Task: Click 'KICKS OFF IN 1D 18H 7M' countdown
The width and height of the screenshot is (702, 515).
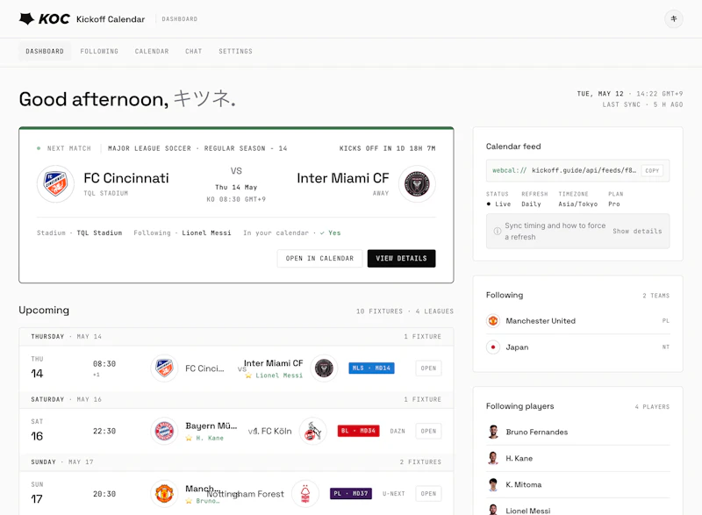Action: tap(387, 148)
